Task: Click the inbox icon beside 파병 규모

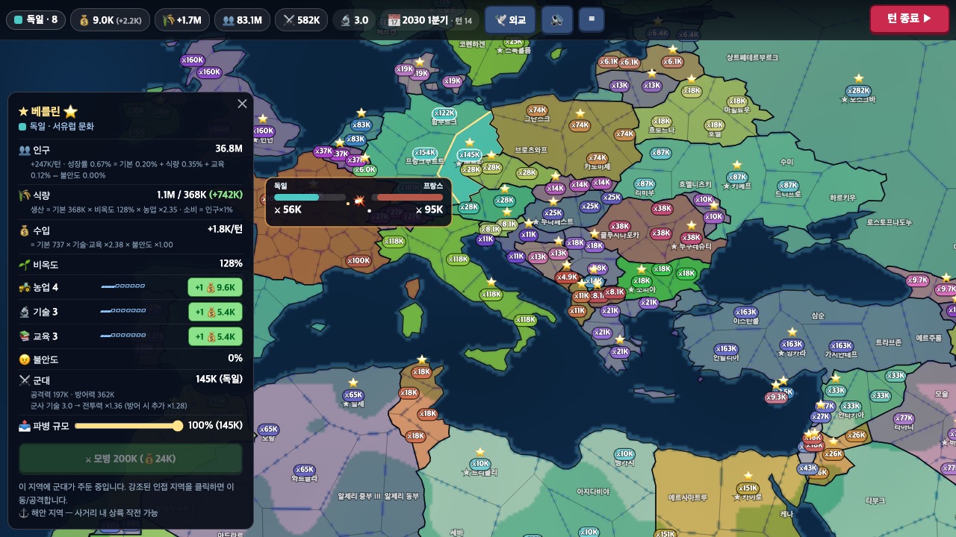Action: click(24, 426)
